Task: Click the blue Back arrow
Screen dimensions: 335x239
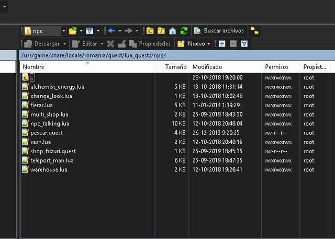Action: 111,31
